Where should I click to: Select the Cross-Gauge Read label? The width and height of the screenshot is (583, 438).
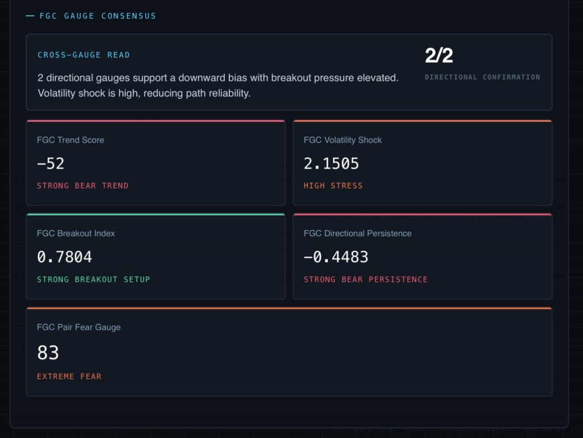tap(84, 55)
